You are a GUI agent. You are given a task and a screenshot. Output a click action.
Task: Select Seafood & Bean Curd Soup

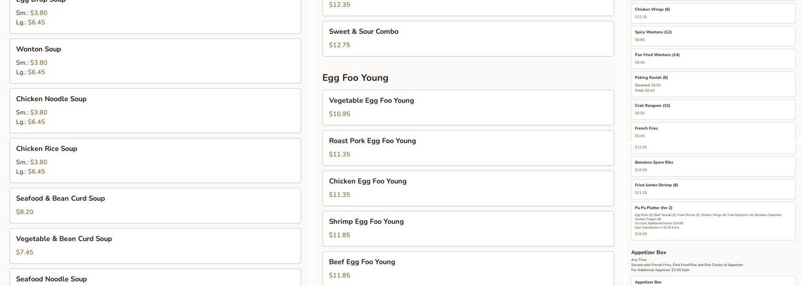155,205
